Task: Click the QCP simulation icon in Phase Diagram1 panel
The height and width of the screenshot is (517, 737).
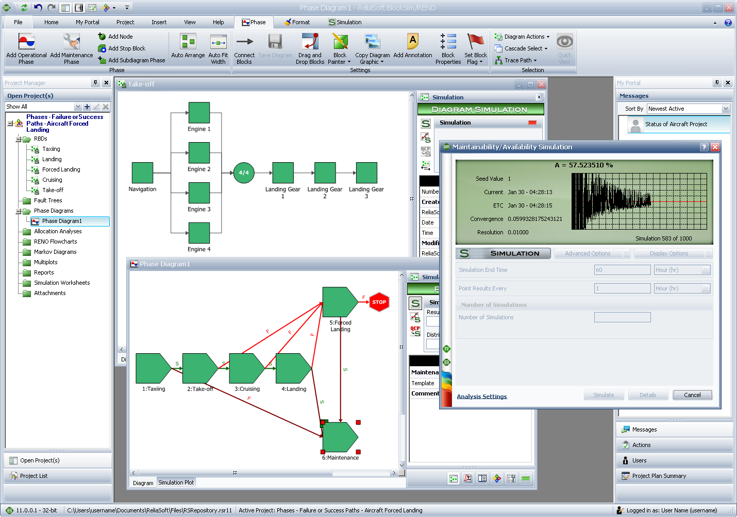Action: point(415,331)
